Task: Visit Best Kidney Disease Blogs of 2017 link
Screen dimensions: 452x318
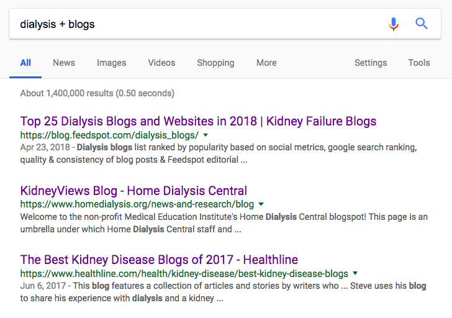Action: point(159,260)
